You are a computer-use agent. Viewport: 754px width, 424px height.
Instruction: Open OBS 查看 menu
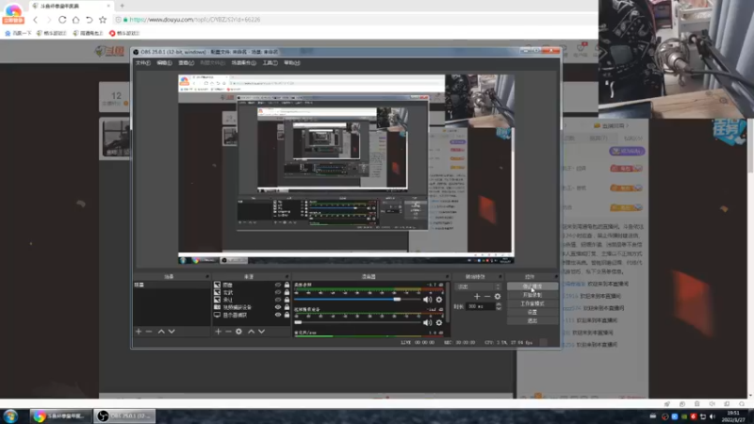186,63
